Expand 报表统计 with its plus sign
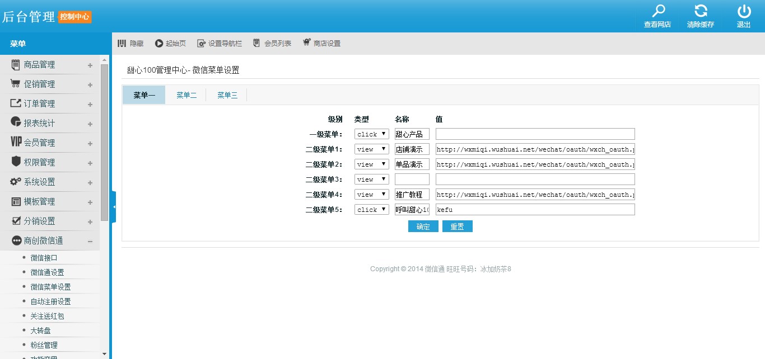The height and width of the screenshot is (359, 765). pos(90,124)
